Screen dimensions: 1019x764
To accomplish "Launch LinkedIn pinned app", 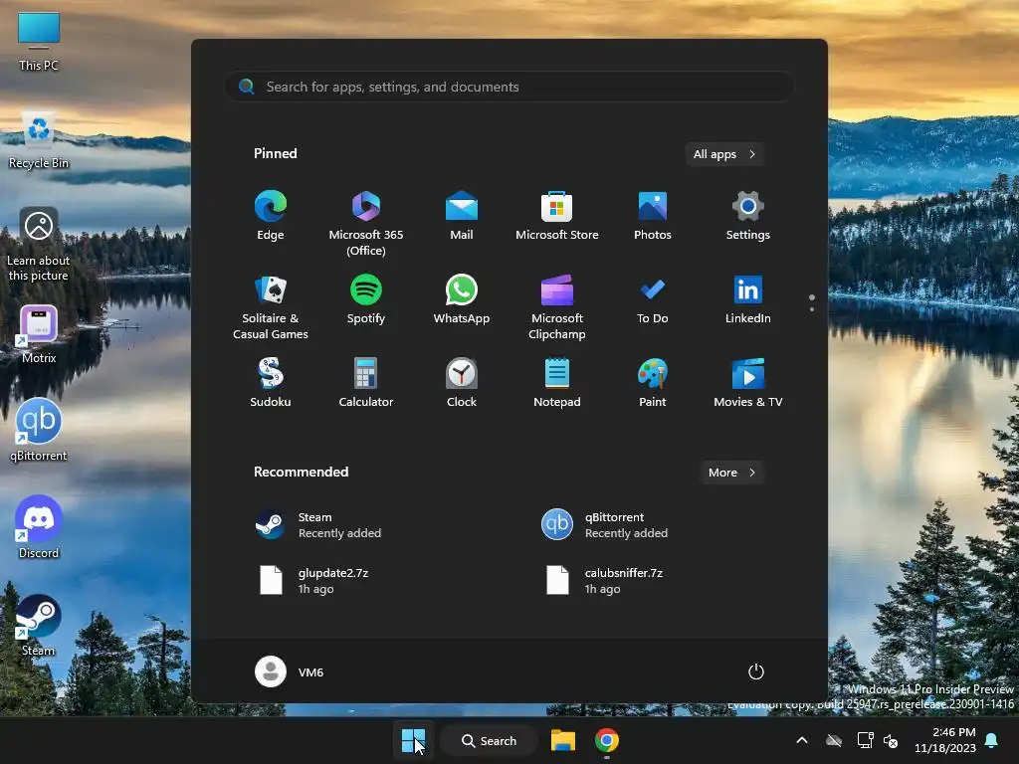I will [748, 299].
